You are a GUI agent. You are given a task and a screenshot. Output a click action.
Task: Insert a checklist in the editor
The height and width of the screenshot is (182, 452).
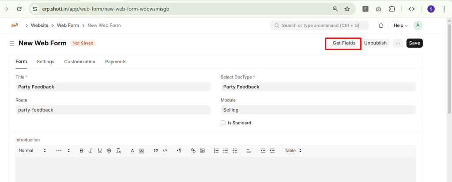[235, 150]
